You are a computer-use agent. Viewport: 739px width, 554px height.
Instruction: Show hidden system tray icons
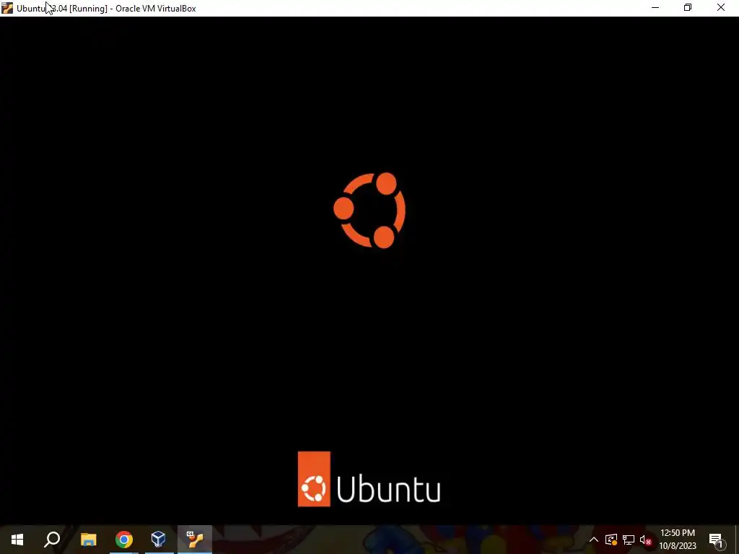point(594,540)
